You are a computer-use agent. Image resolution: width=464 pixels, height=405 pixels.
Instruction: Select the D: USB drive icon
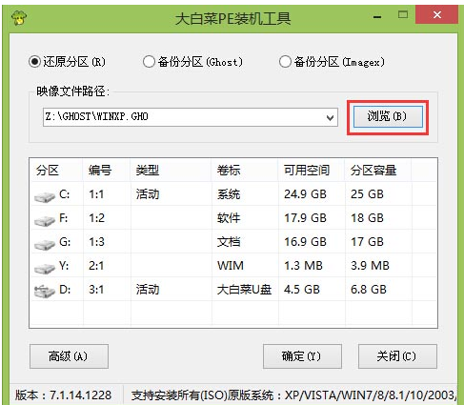(45, 291)
